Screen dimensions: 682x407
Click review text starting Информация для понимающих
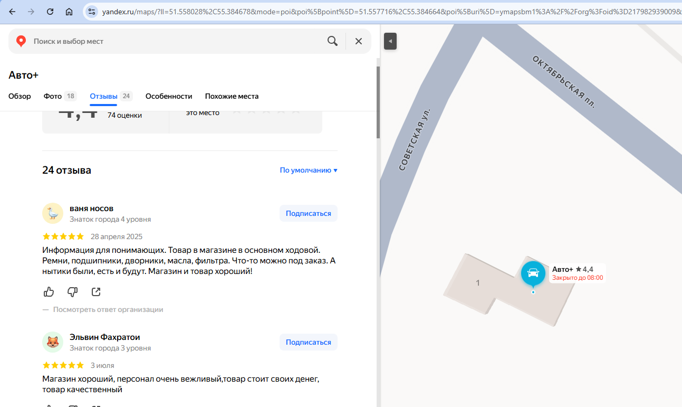tap(189, 261)
